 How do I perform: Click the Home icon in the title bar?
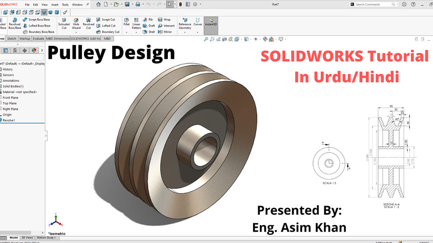98,4
